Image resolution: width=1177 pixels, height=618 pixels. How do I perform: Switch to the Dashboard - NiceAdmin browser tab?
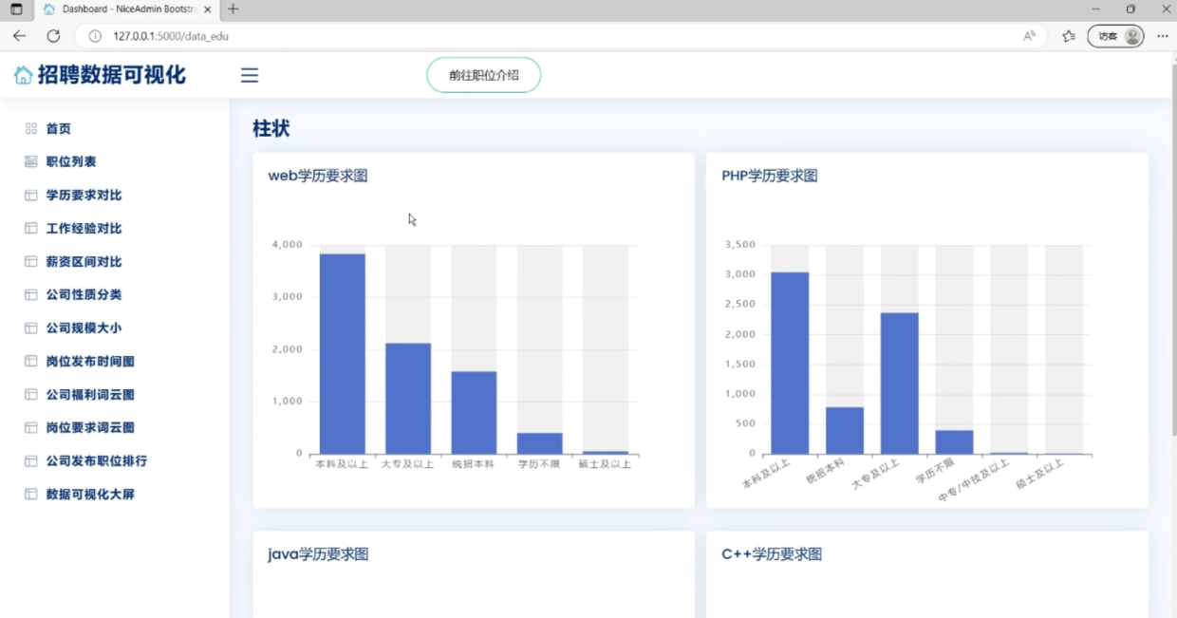tap(114, 9)
